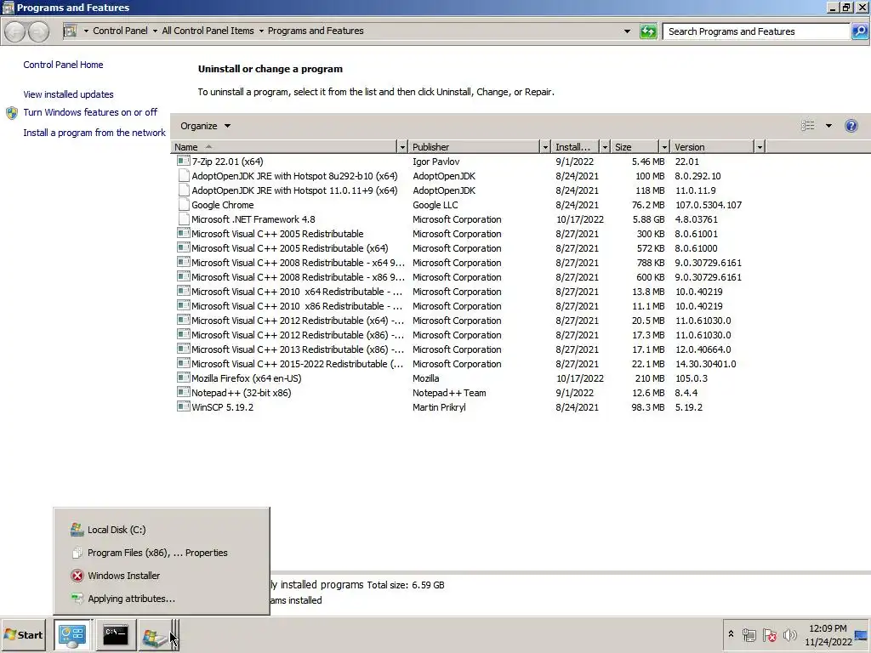Expand the address bar history dropdown
Screen dimensions: 871x653
coord(627,31)
